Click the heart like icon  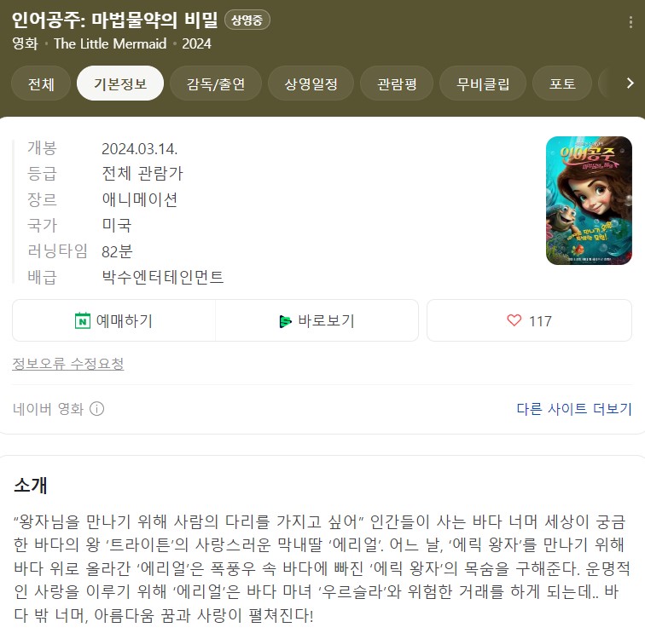[x=514, y=320]
